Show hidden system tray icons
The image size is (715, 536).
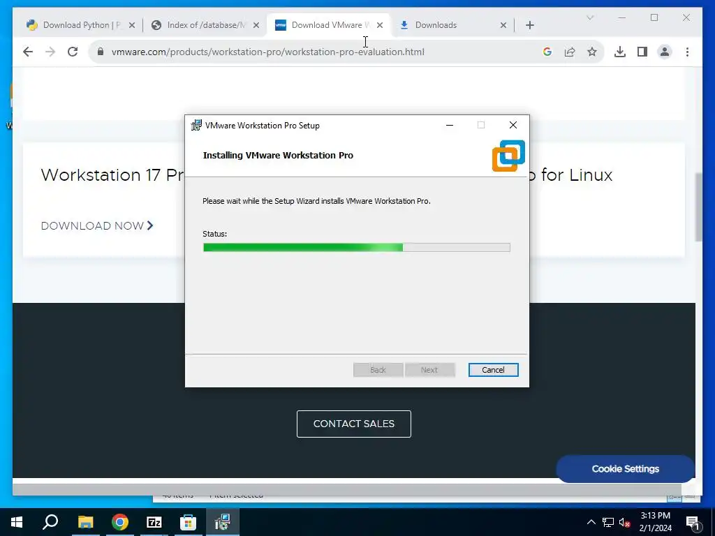pyautogui.click(x=591, y=522)
